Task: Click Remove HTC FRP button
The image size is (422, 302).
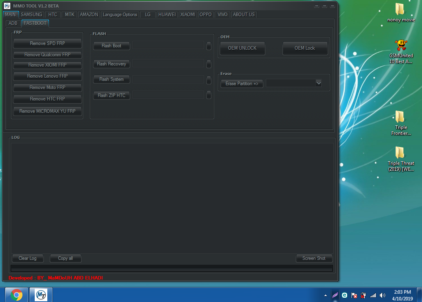Action: (47, 99)
